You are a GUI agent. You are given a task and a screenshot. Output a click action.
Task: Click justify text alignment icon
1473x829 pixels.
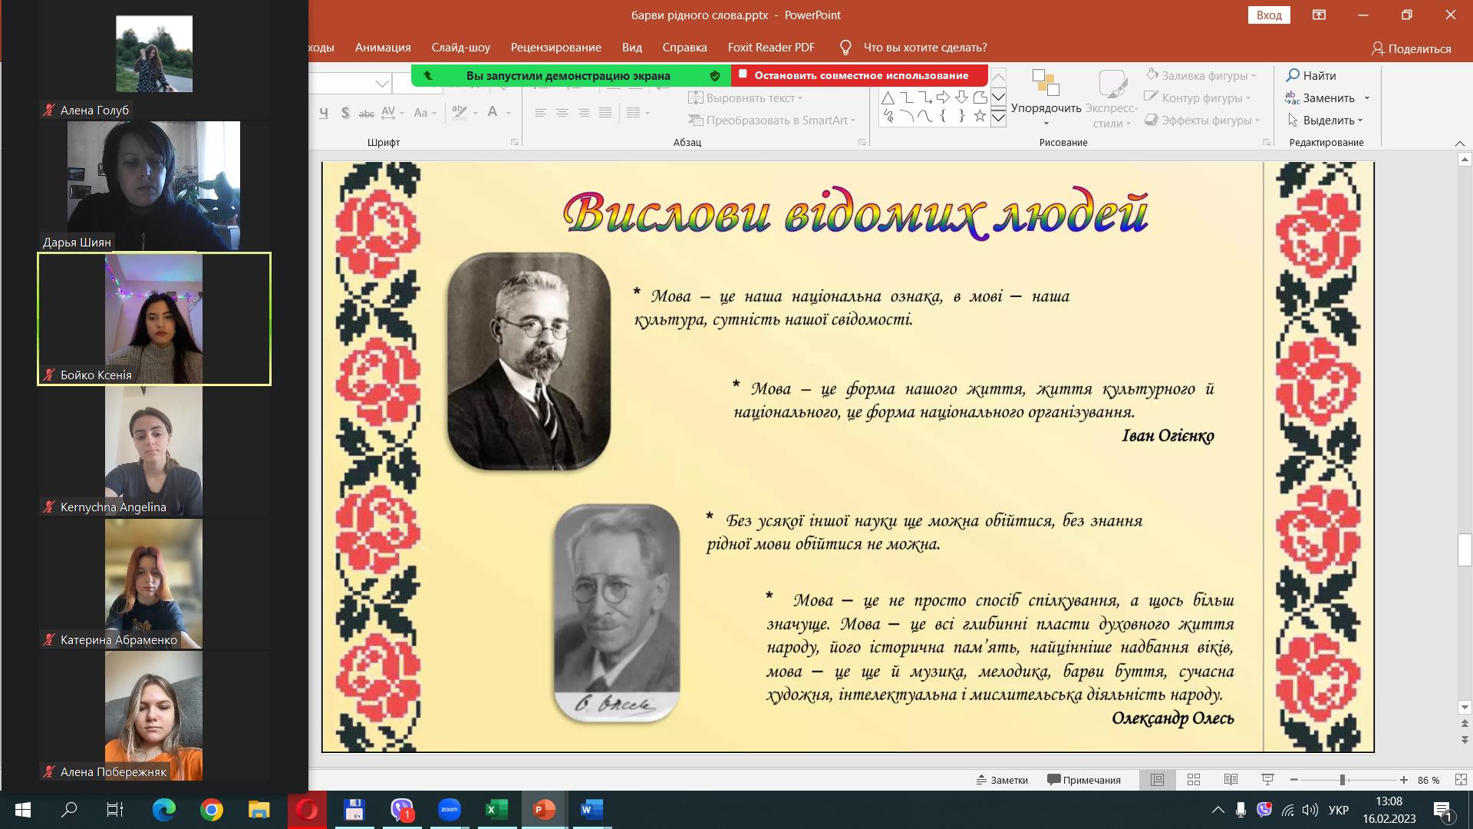pyautogui.click(x=605, y=113)
